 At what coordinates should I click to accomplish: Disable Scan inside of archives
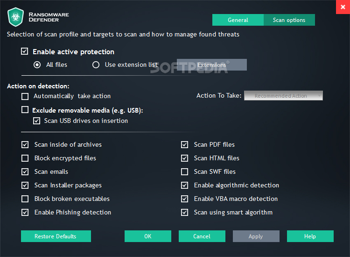point(25,144)
